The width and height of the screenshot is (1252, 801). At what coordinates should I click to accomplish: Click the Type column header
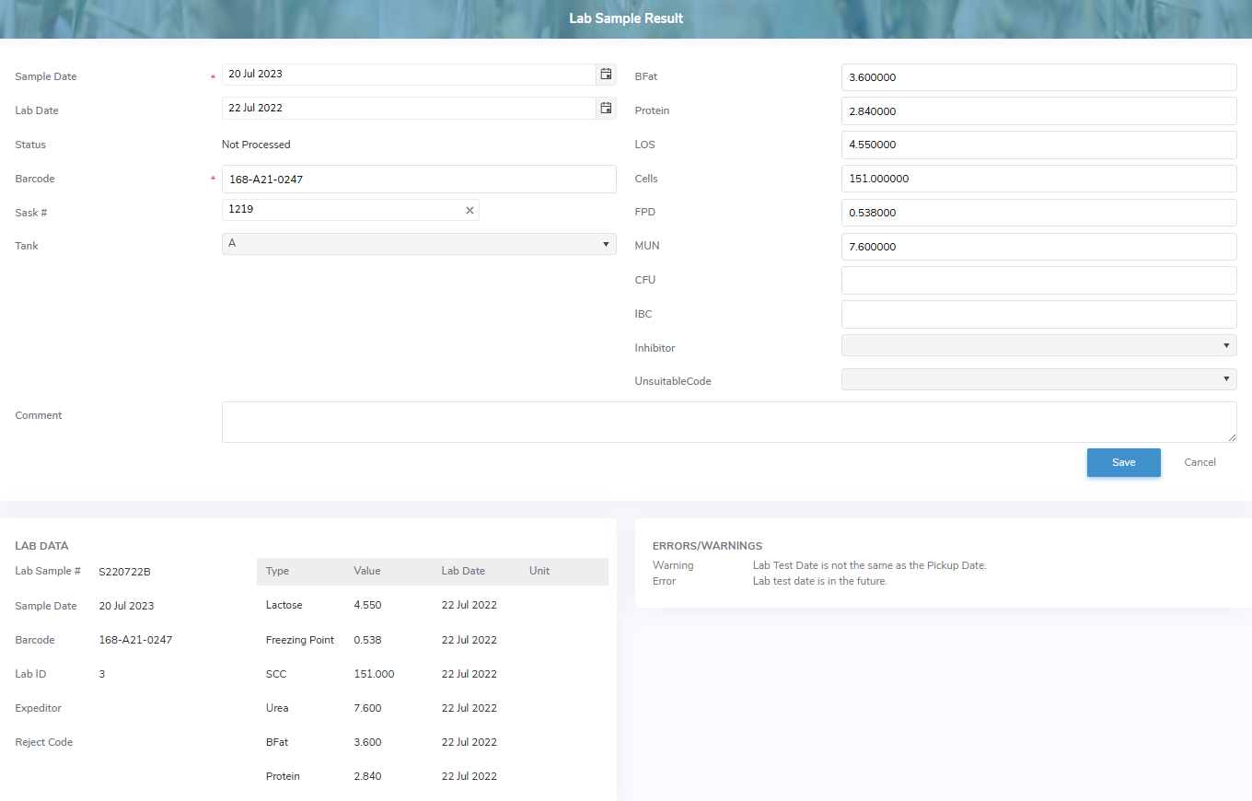(277, 572)
